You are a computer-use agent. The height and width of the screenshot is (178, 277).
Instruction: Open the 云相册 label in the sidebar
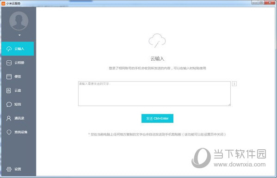[19, 63]
